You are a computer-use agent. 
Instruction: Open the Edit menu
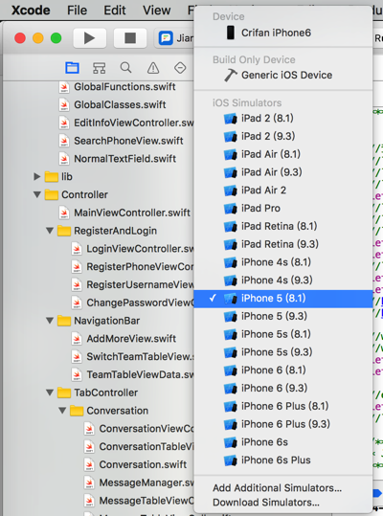click(115, 11)
